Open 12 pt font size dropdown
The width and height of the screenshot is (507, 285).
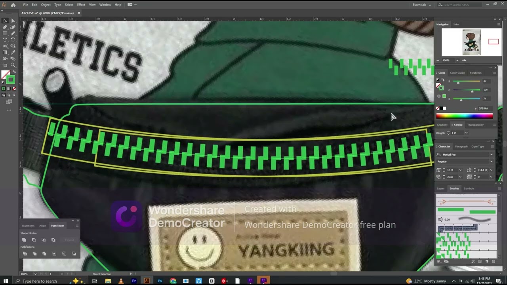(460, 170)
